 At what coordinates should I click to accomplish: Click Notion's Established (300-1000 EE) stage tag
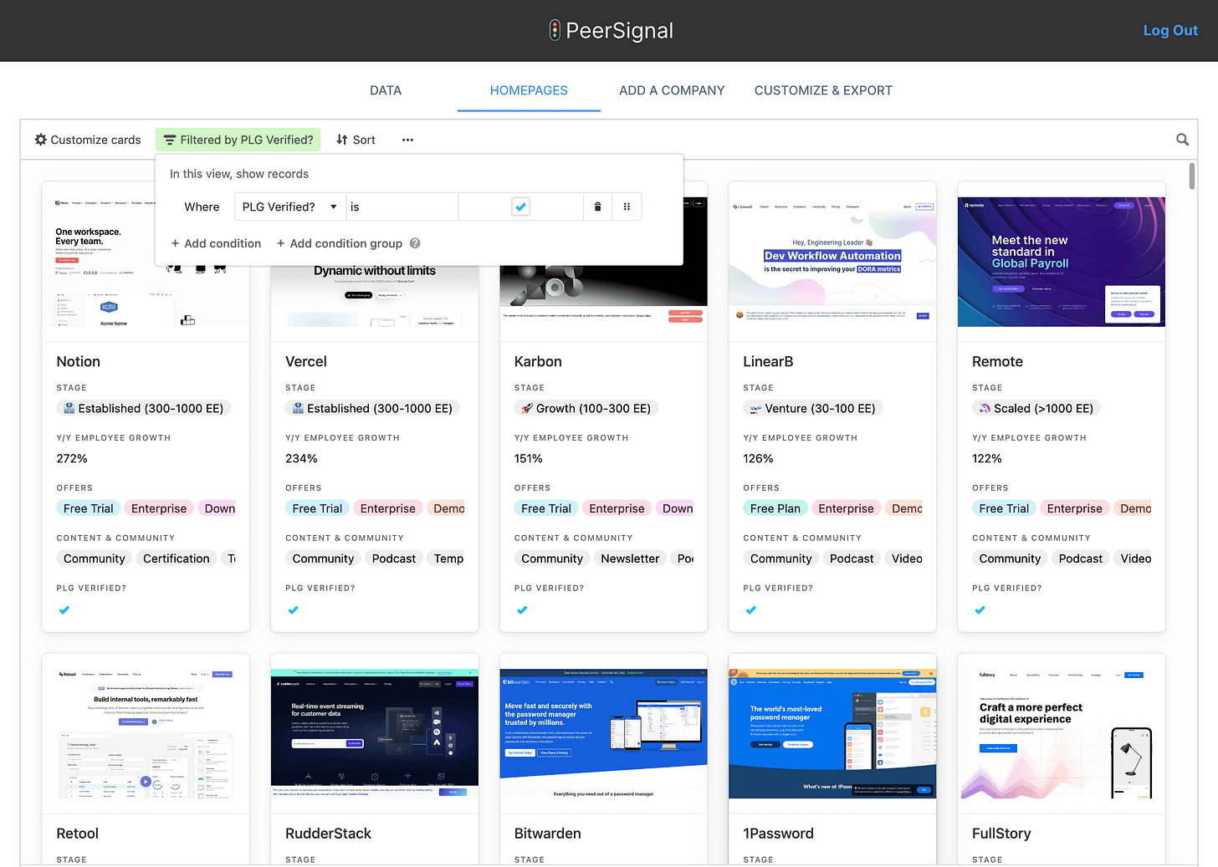144,408
